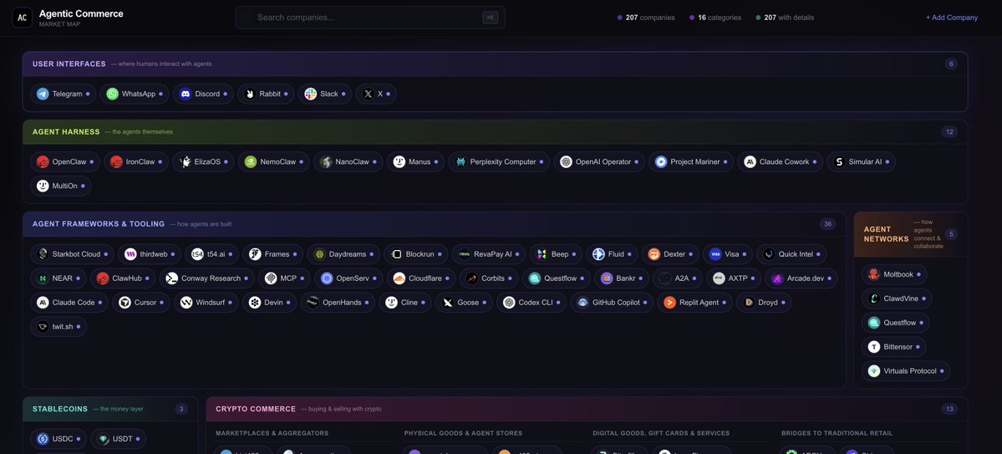The width and height of the screenshot is (1002, 454).
Task: Click the Devin icon
Action: tap(255, 303)
